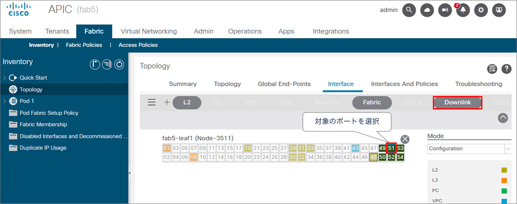Open the settings gear icon
517x204 pixels.
tap(481, 10)
